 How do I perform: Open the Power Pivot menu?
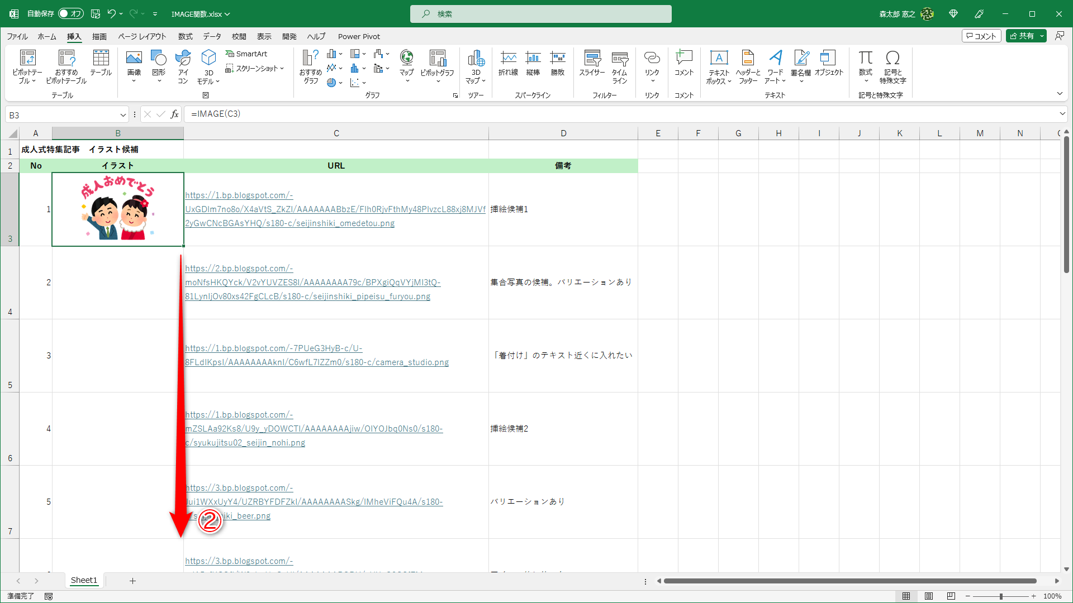click(359, 36)
